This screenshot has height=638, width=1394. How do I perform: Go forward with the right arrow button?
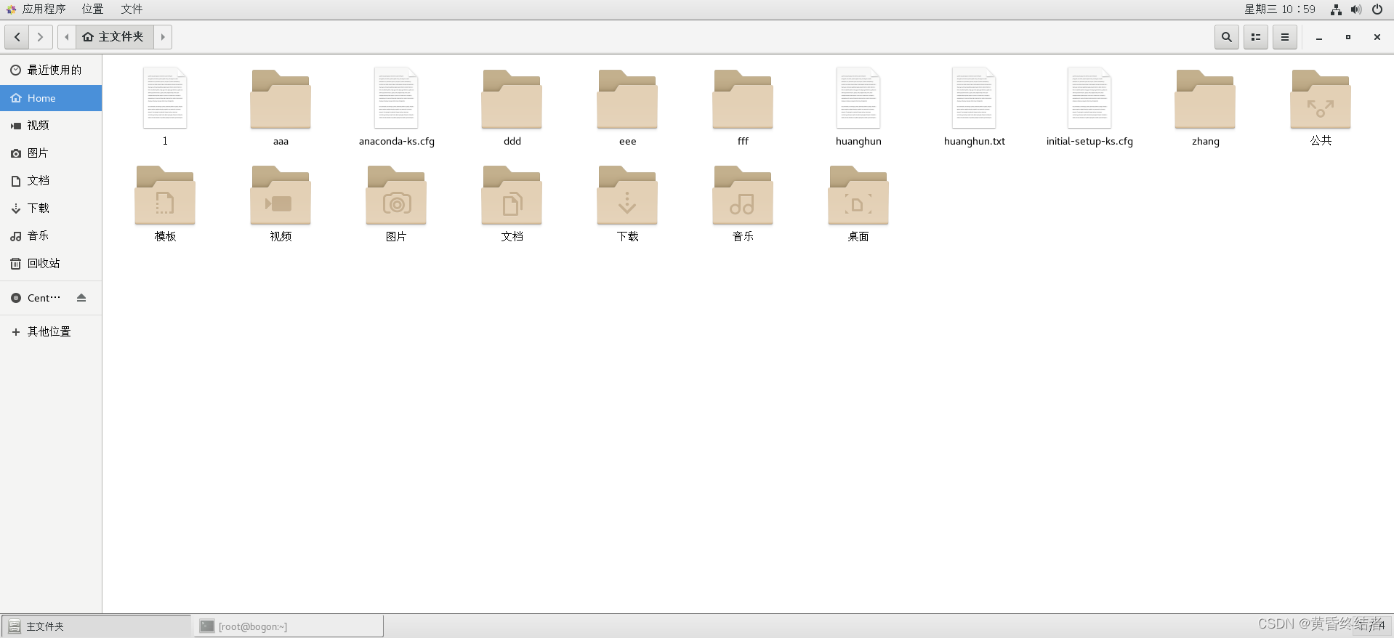[x=41, y=37]
